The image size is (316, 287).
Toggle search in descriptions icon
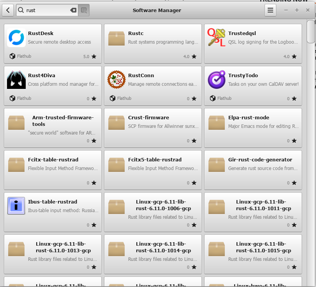pos(84,10)
